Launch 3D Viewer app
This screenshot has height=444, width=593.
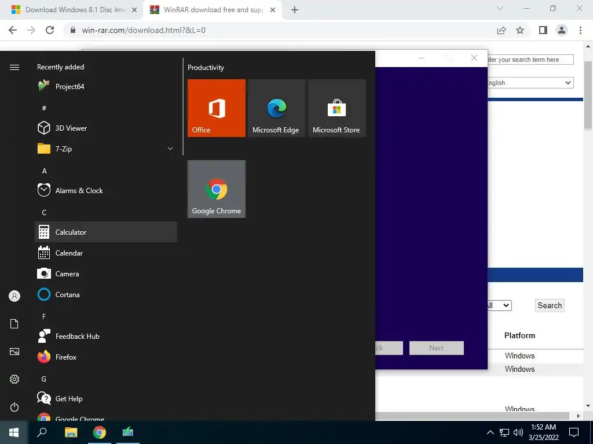pos(106,128)
